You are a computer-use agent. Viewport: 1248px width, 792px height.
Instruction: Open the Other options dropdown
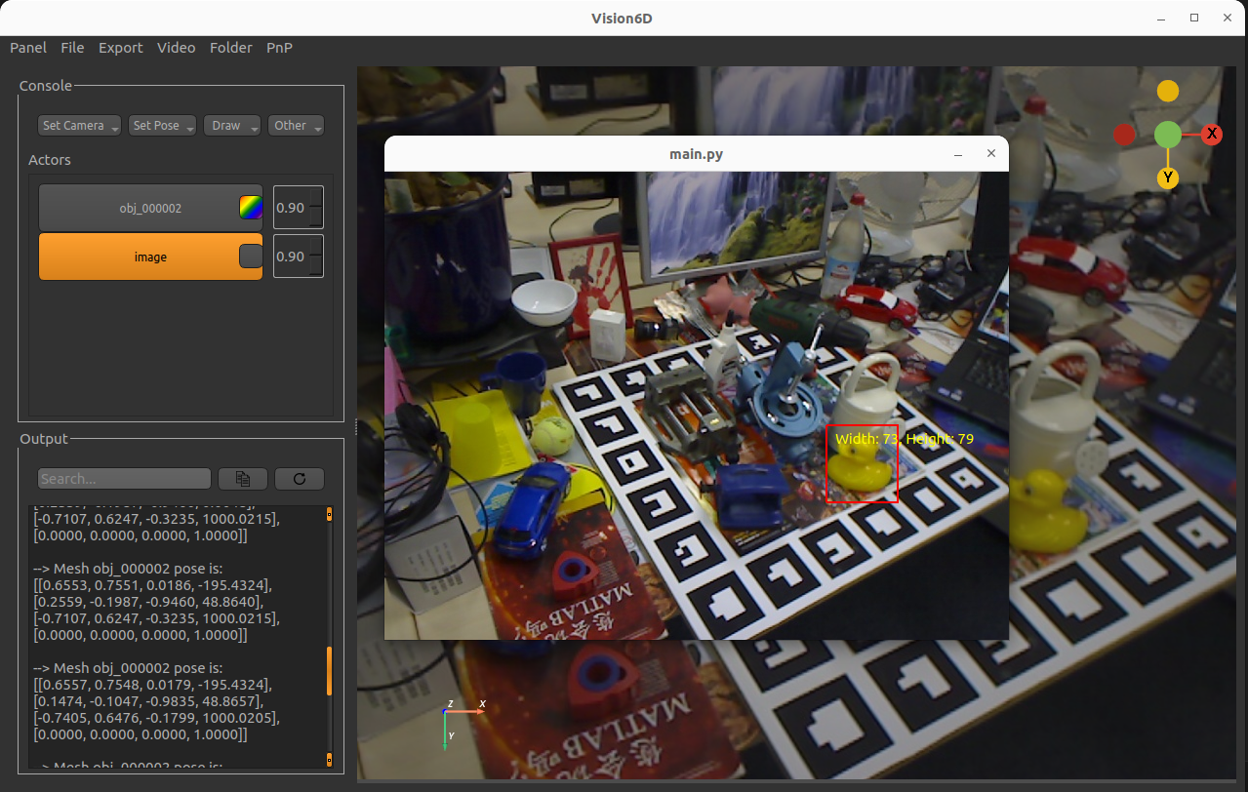[x=295, y=125]
